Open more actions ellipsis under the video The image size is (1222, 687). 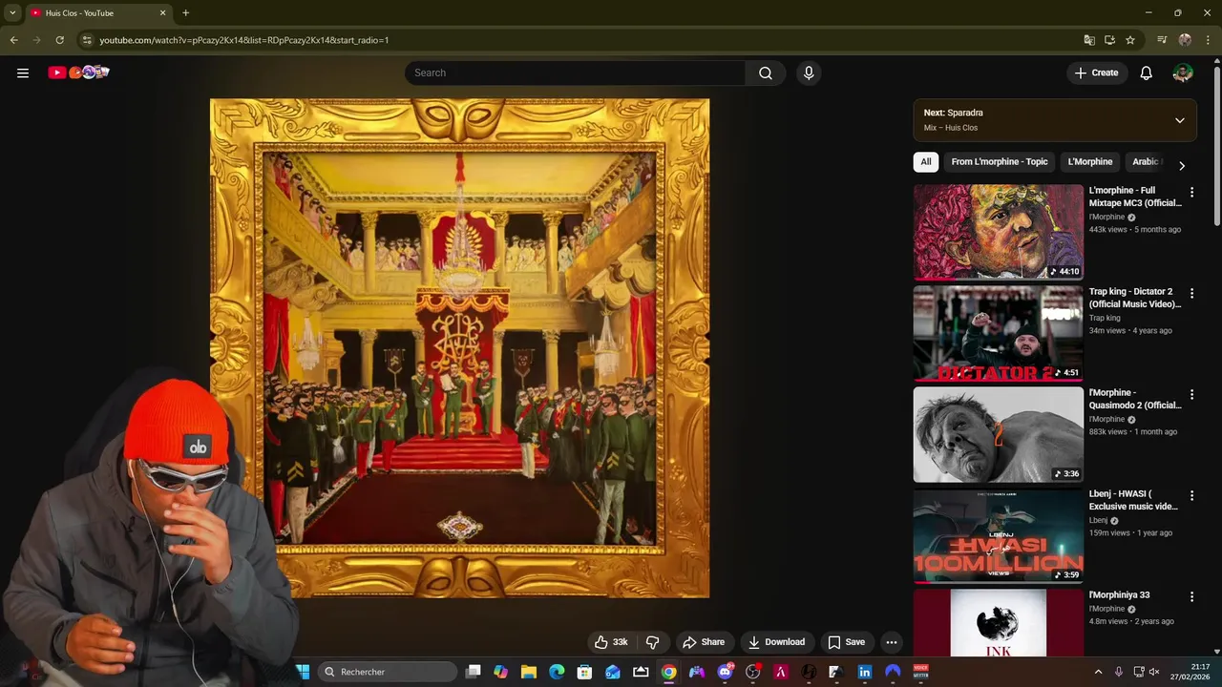point(891,642)
